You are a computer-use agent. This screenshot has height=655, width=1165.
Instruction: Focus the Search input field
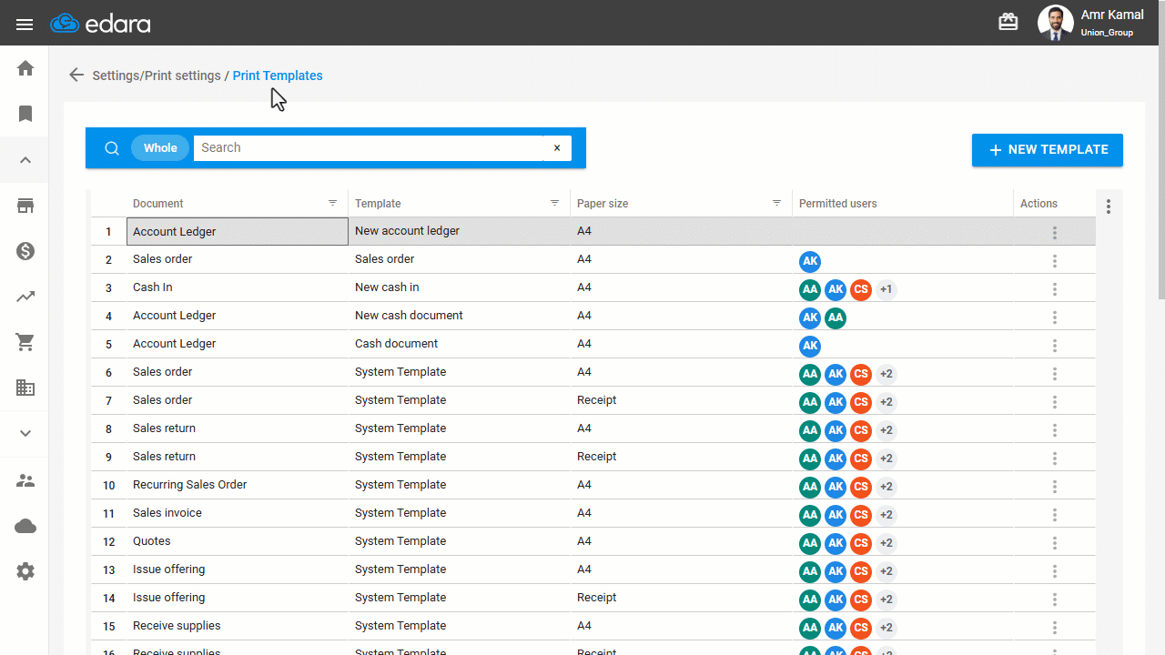[x=369, y=148]
